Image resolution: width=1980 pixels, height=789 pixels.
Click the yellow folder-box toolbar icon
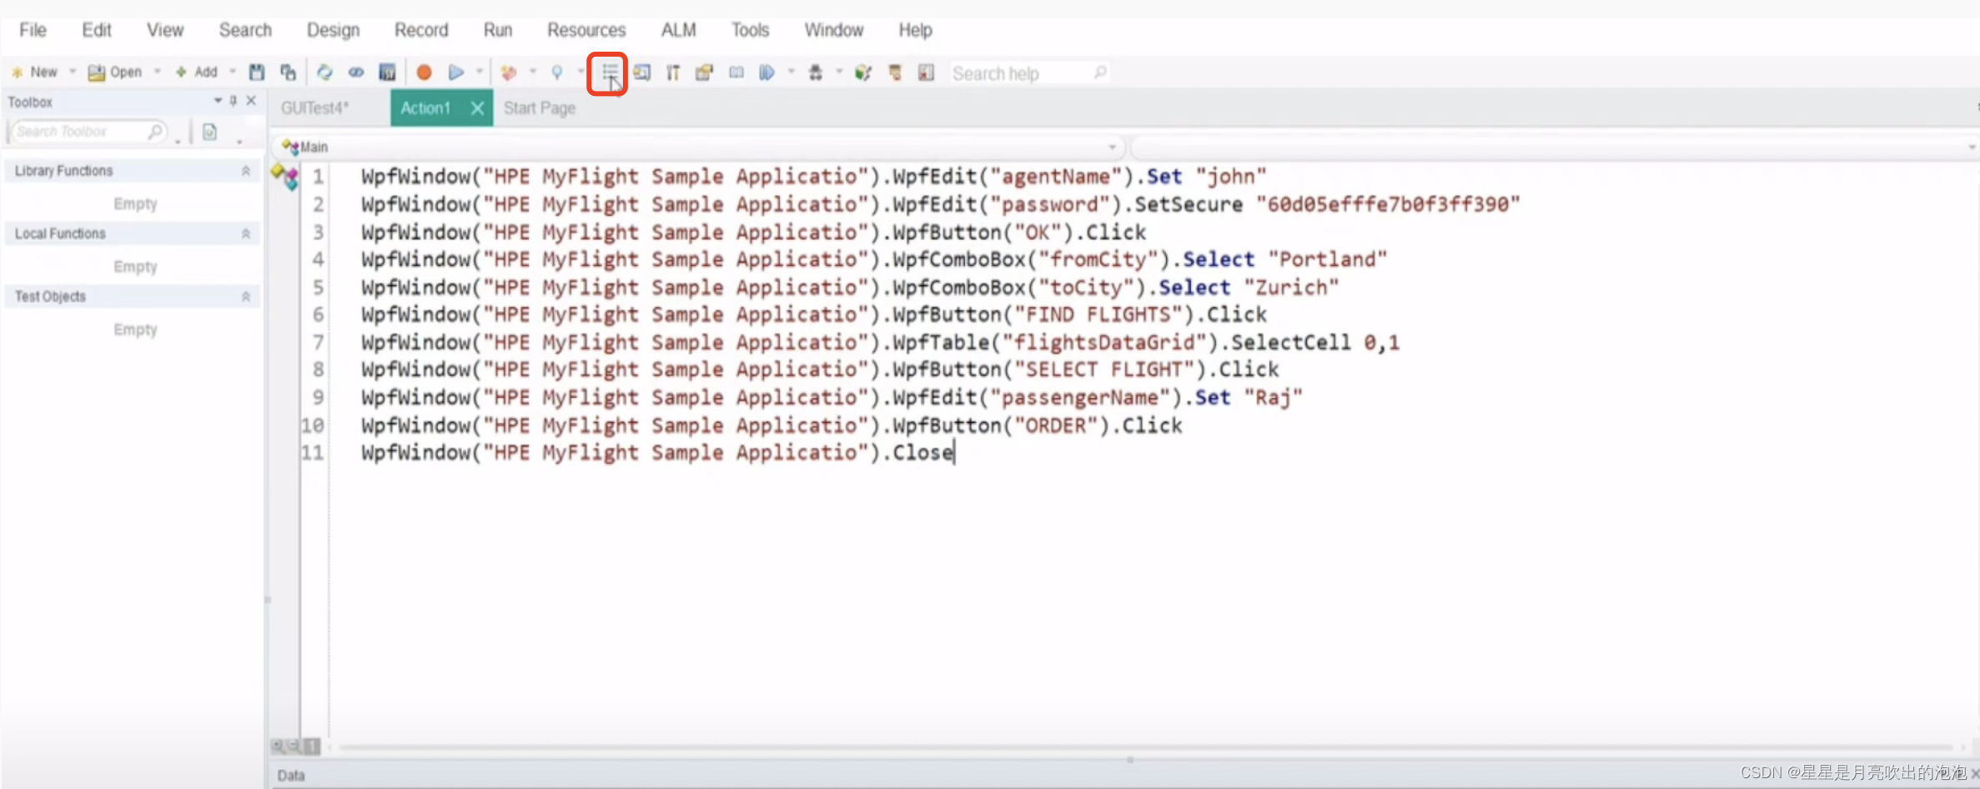(705, 73)
